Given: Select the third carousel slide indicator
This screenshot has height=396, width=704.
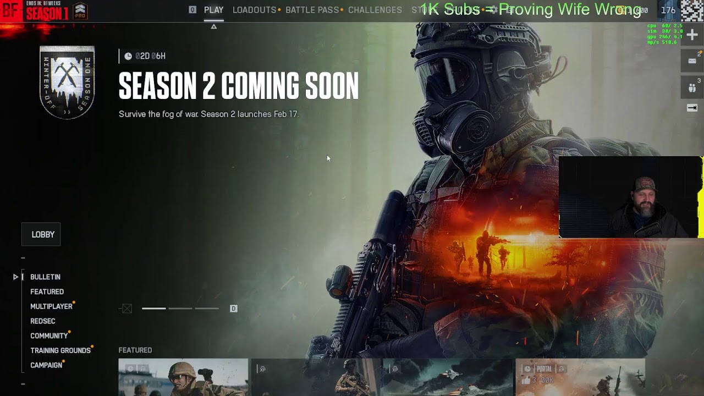Looking at the screenshot, I should tap(207, 309).
